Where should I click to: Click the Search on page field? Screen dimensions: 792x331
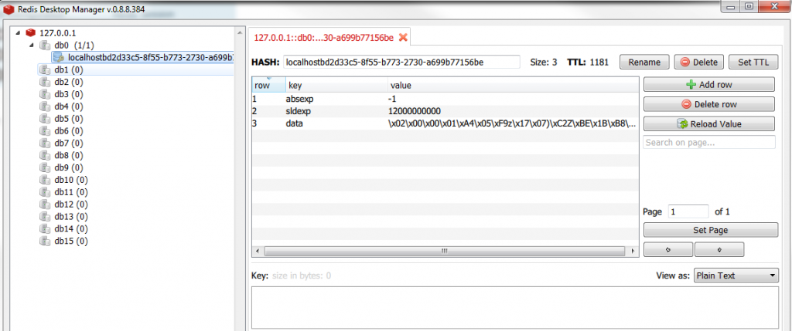coord(709,143)
